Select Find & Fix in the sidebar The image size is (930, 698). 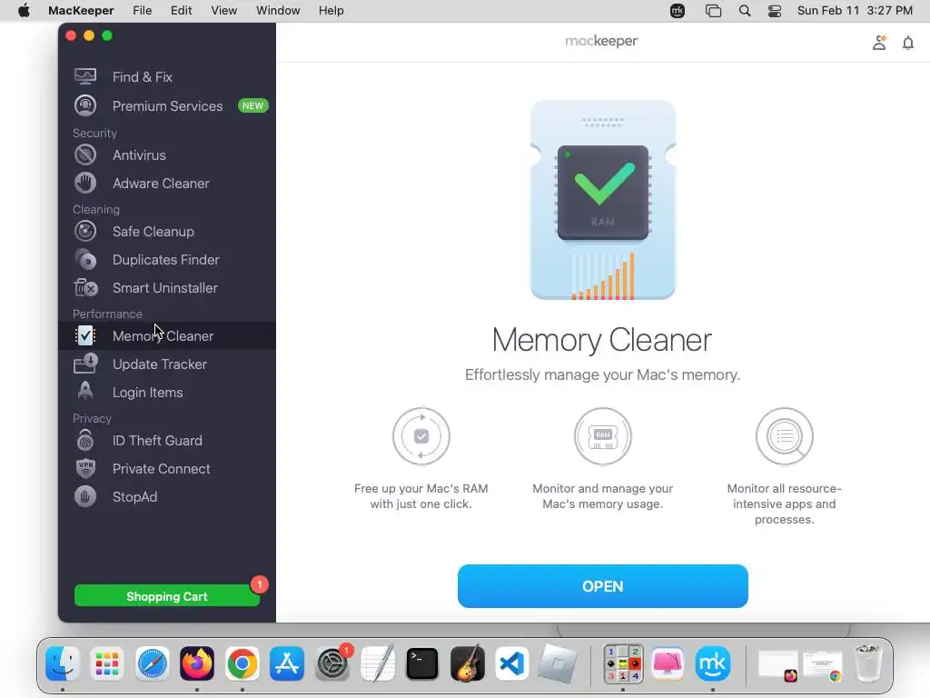(x=167, y=76)
